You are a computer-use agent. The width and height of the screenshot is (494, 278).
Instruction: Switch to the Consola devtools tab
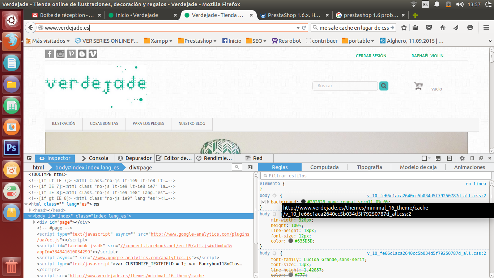(95, 158)
